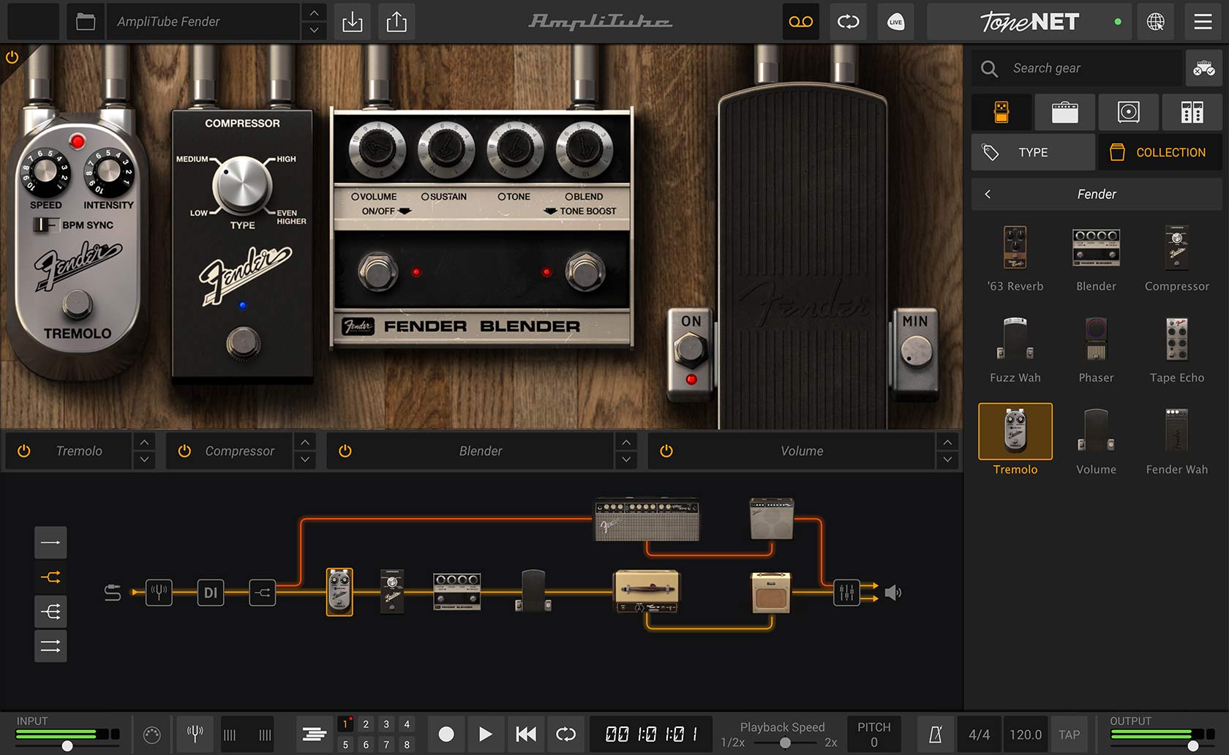Click the Playback Speed slider handle
Screen dimensions: 1229x755
pyautogui.click(x=785, y=743)
